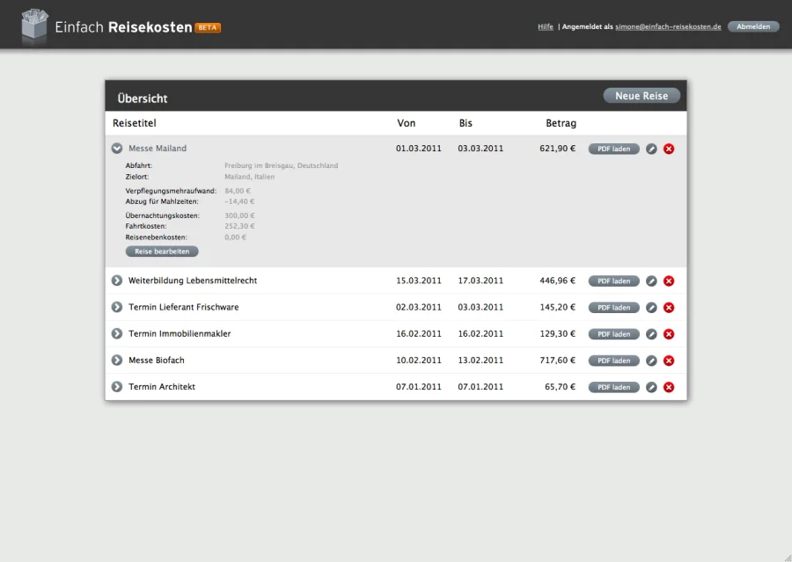The image size is (792, 562).
Task: Remove the Termin Architekt trip entry
Action: point(669,387)
